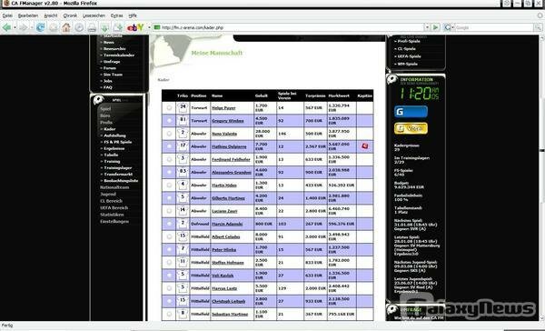Select radio button for Martin Hiden

169,186
